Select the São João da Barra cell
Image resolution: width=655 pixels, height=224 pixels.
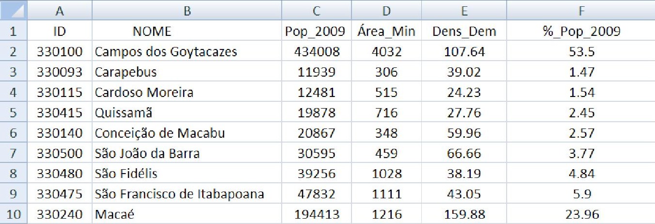pyautogui.click(x=187, y=153)
